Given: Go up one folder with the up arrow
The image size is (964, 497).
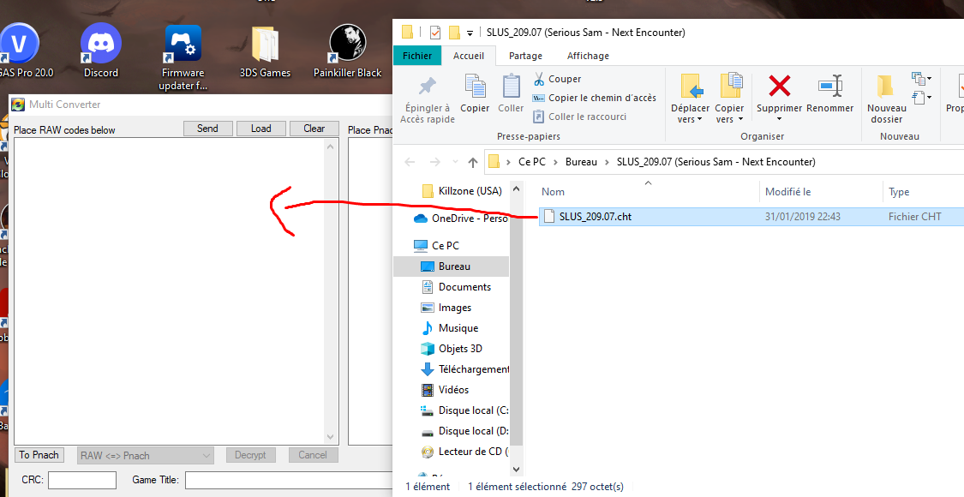Looking at the screenshot, I should tap(472, 163).
